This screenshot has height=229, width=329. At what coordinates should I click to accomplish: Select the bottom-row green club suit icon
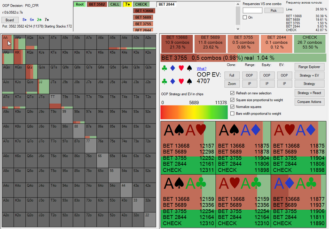[x=164, y=81]
